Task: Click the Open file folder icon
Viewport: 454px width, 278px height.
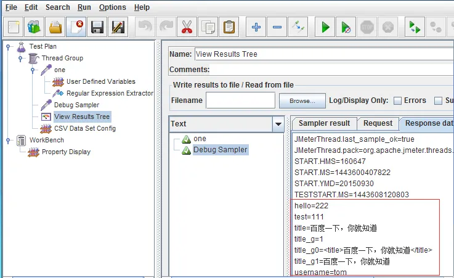Action: tap(55, 27)
